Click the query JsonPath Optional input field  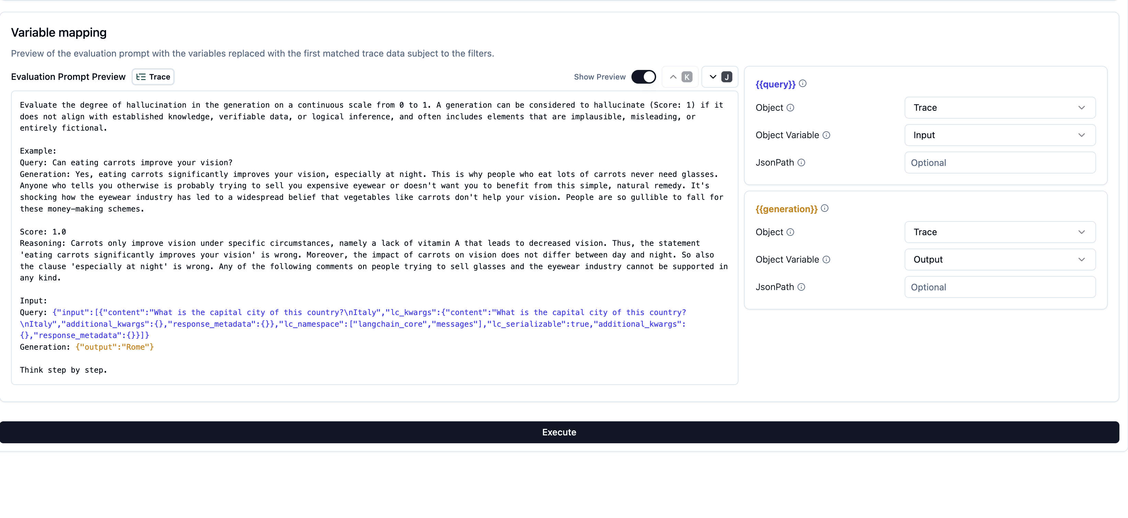coord(1000,163)
